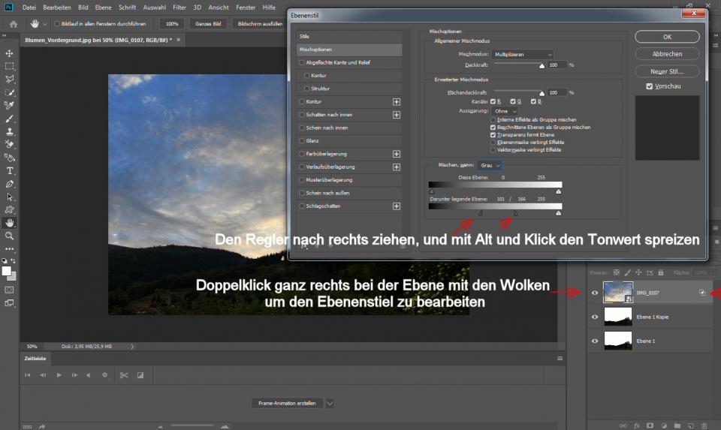The image size is (721, 430).
Task: Click 'Frame-Animation erstellen' button
Action: click(288, 403)
